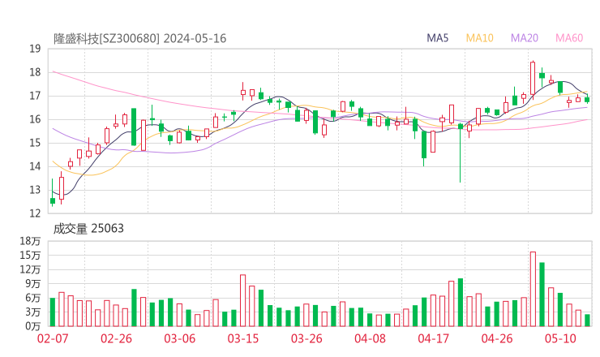The image size is (600, 357).
Task: Select the 04-17 date label
Action: point(433,338)
